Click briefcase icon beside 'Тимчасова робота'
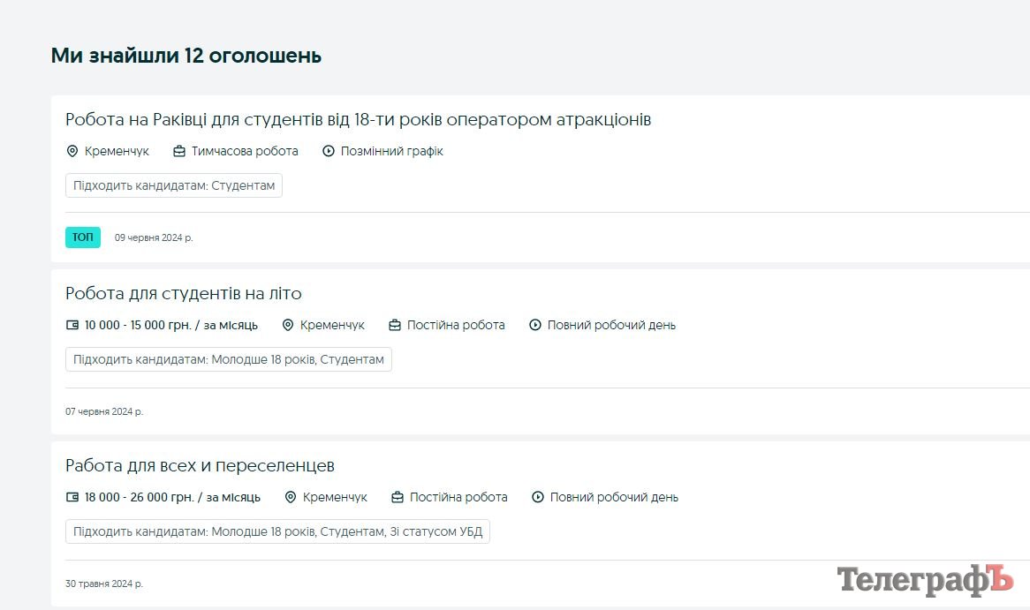 pos(179,151)
